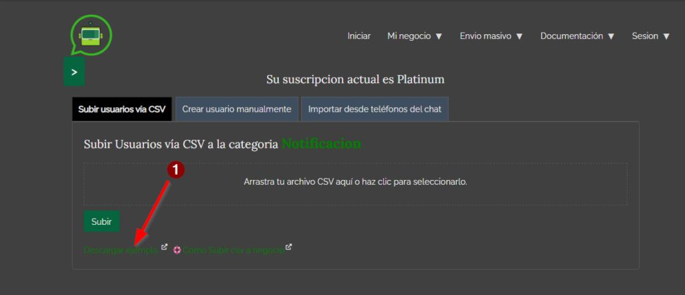Open the Documentación dropdown
This screenshot has width=685, height=295.
point(577,36)
